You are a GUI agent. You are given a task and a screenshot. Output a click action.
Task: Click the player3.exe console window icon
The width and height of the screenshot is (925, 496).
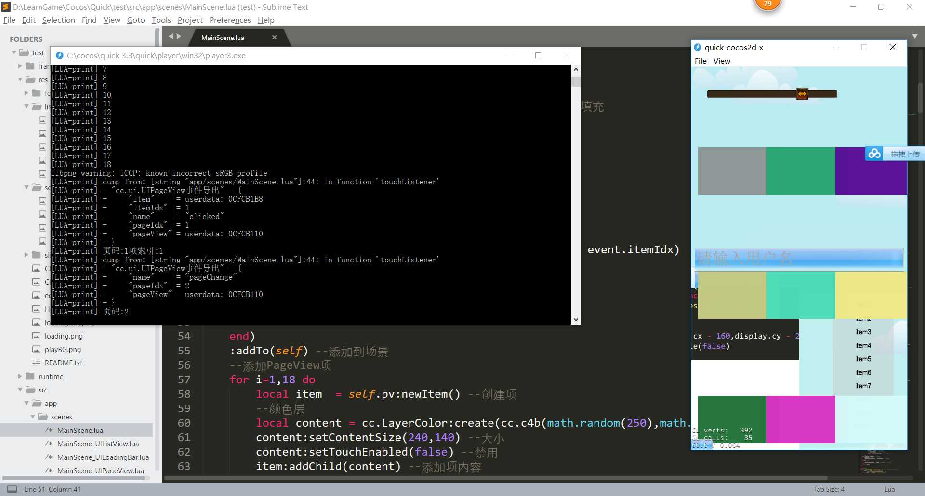pos(60,55)
